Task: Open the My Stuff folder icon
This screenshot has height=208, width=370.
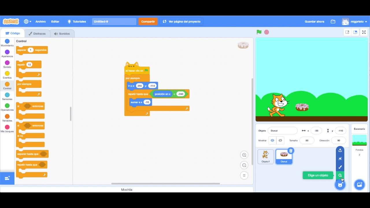Action: click(x=333, y=21)
